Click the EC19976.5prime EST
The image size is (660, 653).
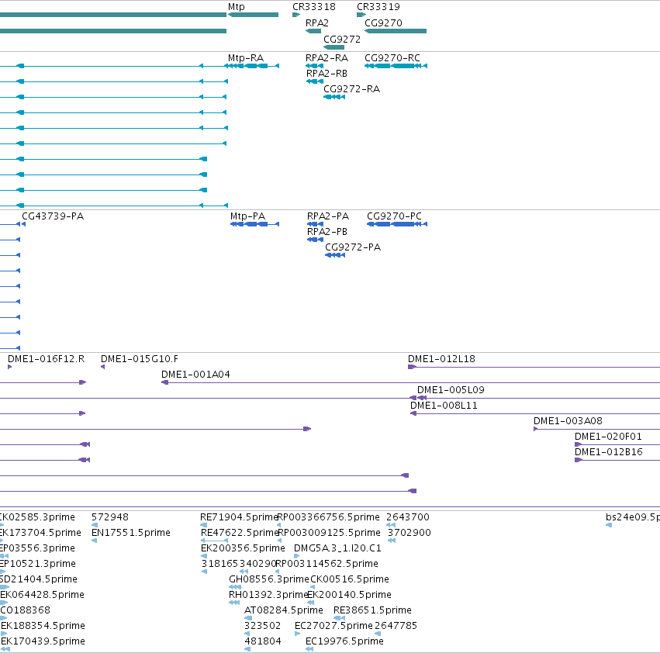coord(309,650)
